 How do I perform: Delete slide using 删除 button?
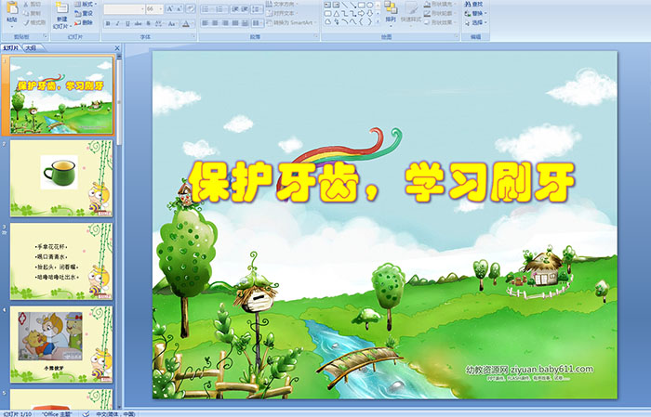point(84,22)
